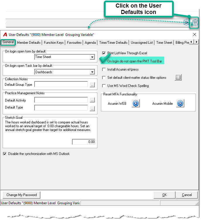Click the Default Type input field
The image size is (201, 220).
(x=61, y=108)
